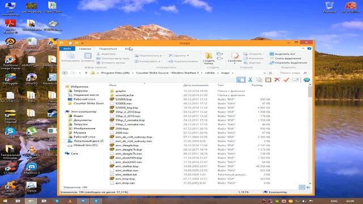Screen dimensions: 363x204
Task: Open the Файл tab
Action: [x=67, y=49]
